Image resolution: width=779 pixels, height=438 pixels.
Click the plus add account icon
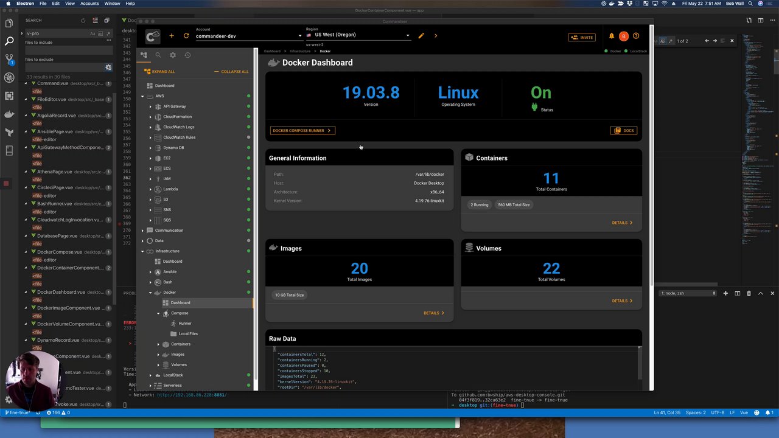pyautogui.click(x=172, y=36)
